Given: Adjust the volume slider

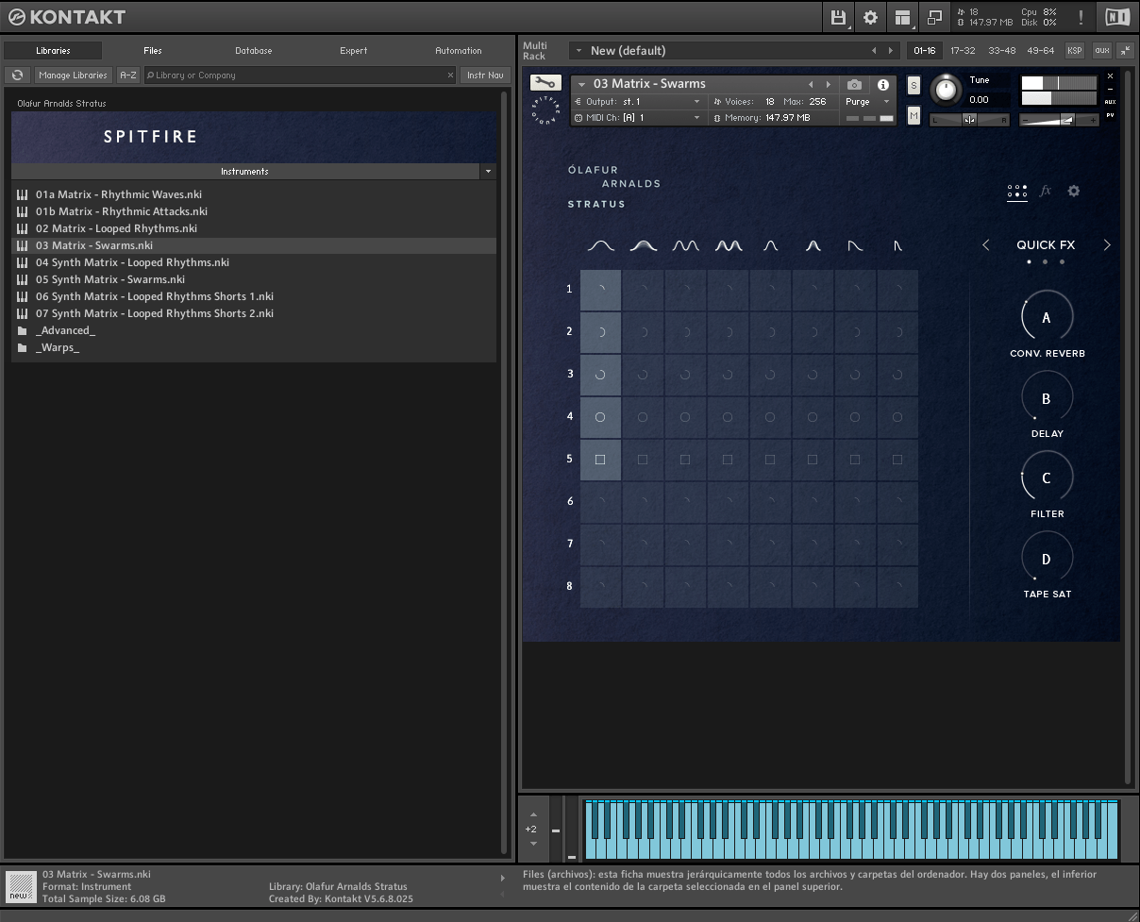Looking at the screenshot, I should [1060, 120].
